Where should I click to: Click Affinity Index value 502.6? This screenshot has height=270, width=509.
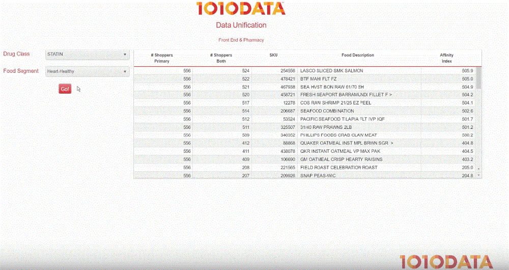coord(467,111)
